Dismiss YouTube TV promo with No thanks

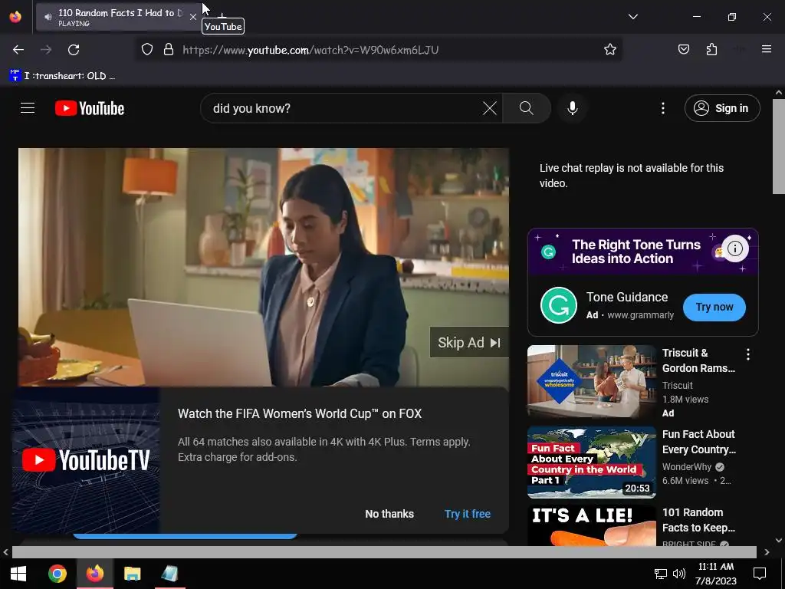point(389,514)
